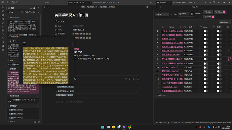Switch to the Calendar view tab

[196, 14]
